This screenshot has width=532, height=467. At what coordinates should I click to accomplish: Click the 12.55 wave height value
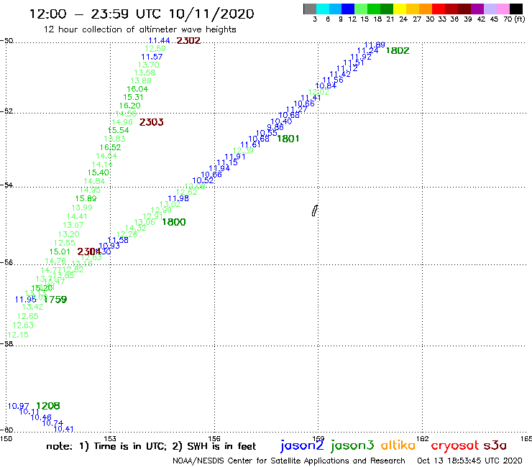coord(64,243)
